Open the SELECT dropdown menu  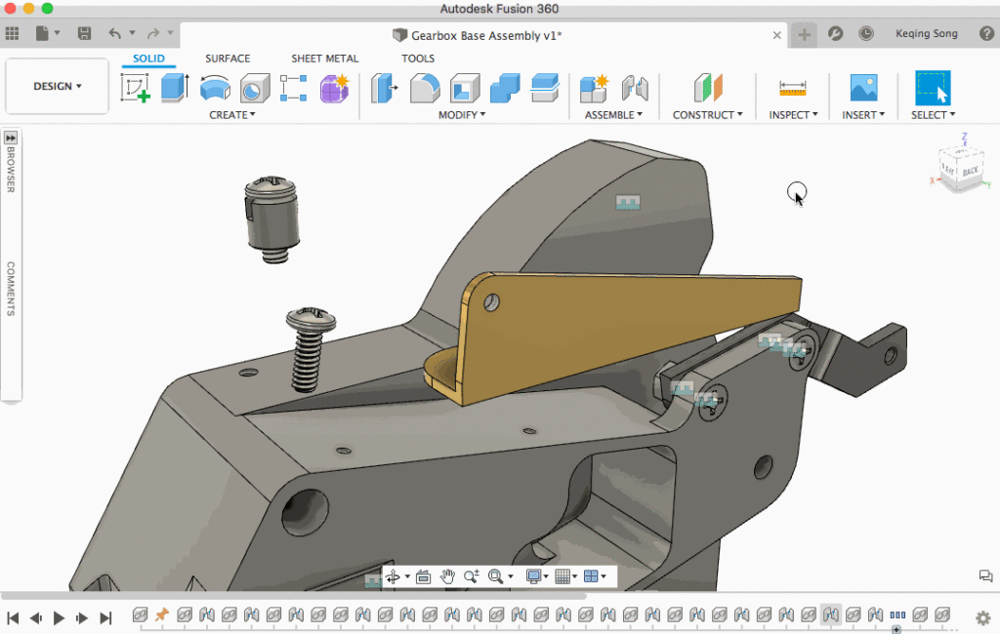[931, 114]
